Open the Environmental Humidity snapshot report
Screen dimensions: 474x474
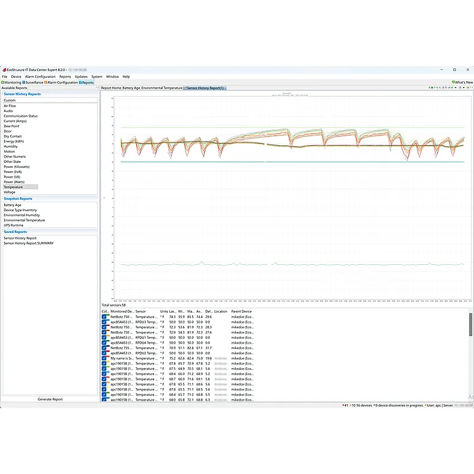22,215
